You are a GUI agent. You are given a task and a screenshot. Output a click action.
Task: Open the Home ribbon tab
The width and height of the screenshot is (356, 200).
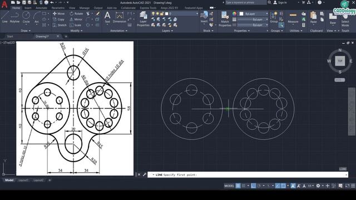point(16,8)
